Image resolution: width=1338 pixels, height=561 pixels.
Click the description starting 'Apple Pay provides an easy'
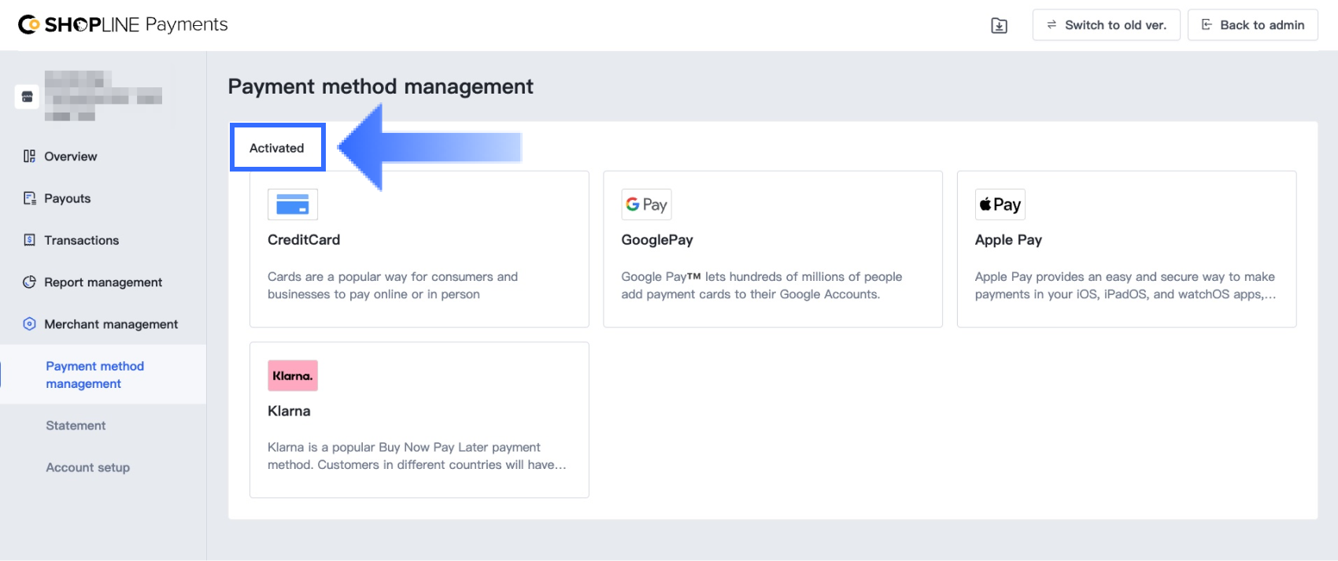1125,286
